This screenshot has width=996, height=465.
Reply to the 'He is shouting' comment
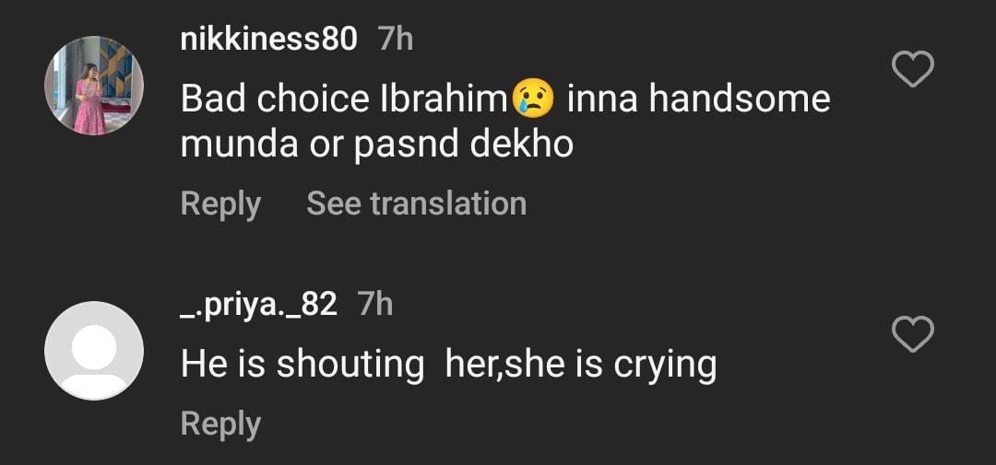[220, 424]
